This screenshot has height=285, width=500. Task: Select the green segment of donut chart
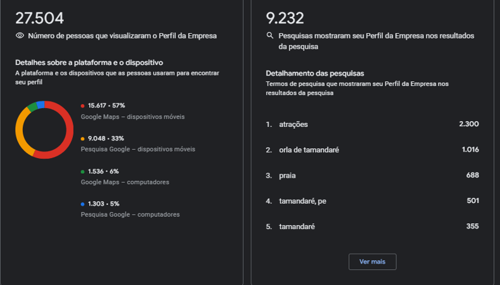[32, 107]
